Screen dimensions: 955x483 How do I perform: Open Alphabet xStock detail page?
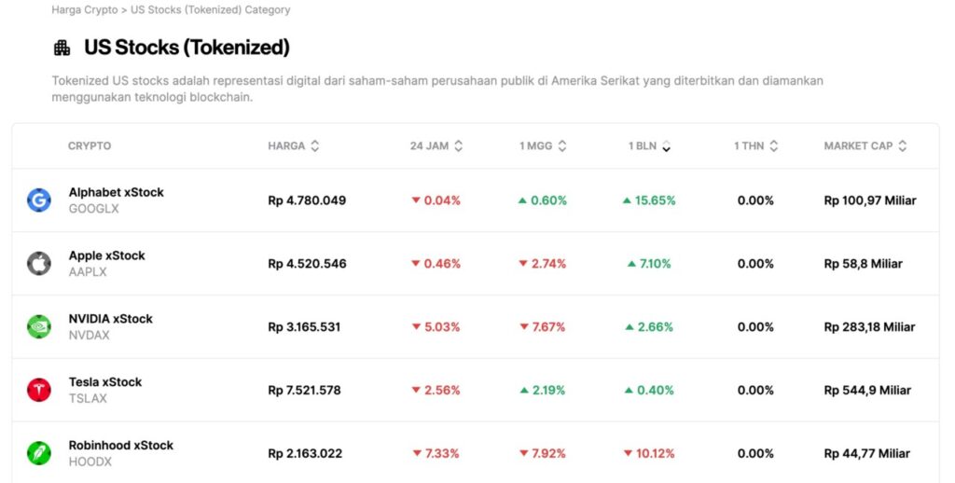(117, 192)
